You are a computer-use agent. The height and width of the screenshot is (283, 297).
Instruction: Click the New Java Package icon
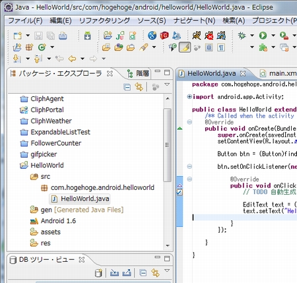[30, 47]
